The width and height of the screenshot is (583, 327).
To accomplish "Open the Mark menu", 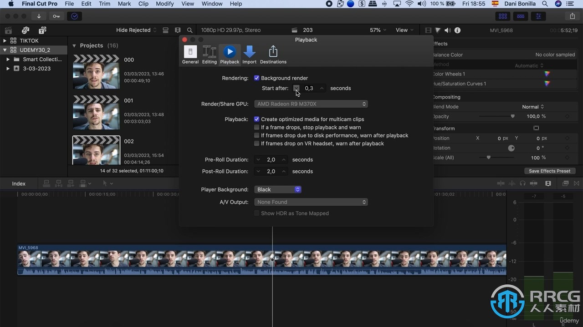I will (124, 4).
